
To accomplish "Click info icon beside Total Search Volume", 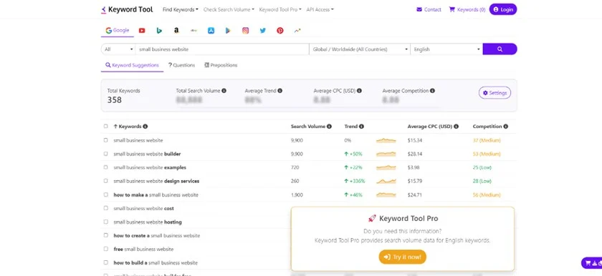I will pyautogui.click(x=224, y=91).
